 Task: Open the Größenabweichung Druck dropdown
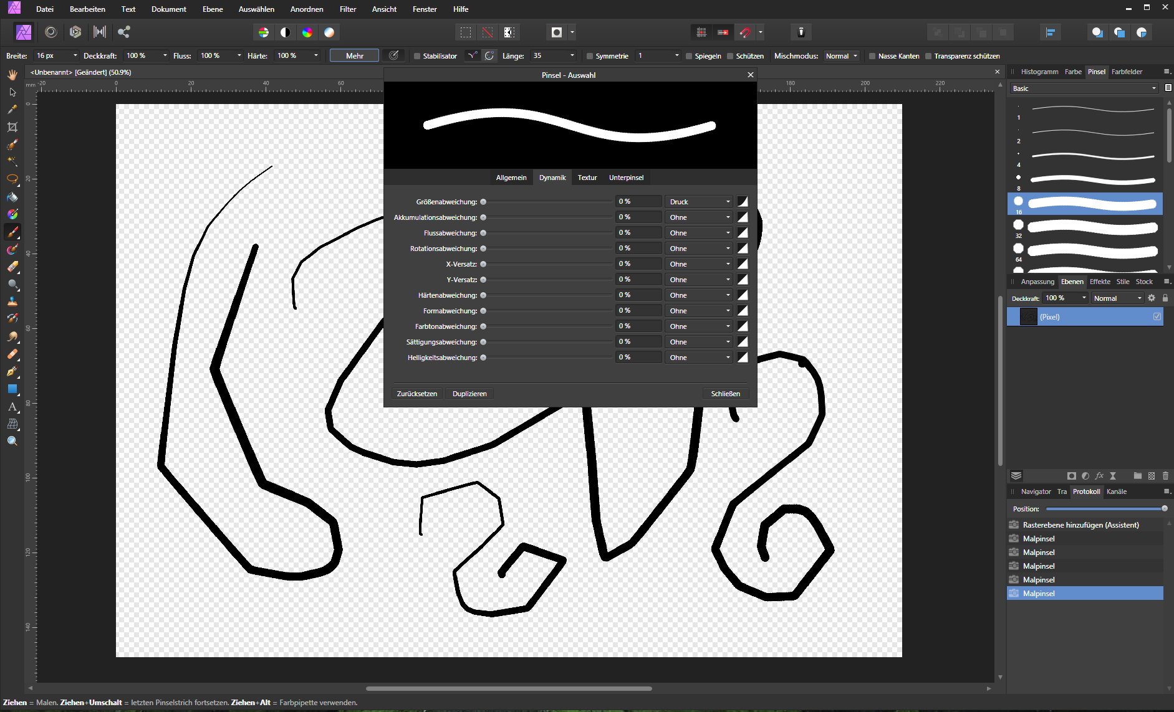click(699, 202)
